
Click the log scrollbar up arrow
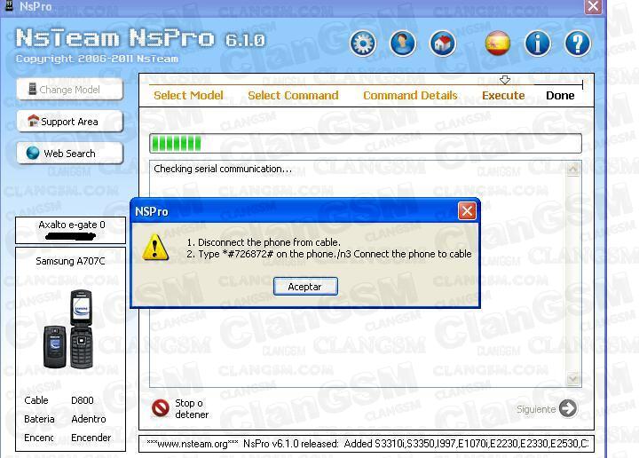(573, 170)
